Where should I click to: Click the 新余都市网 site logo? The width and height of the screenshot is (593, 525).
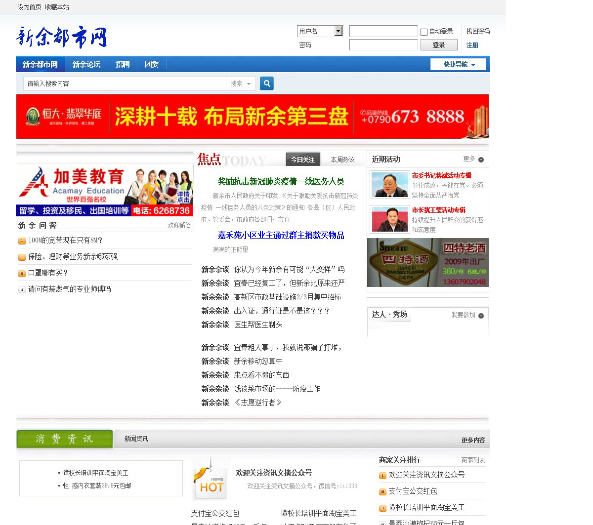click(62, 37)
